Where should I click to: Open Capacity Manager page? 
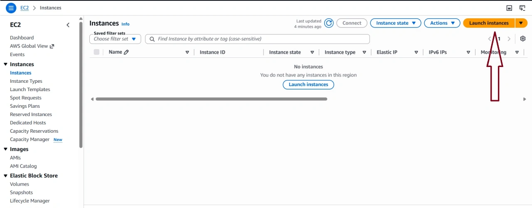tap(30, 139)
